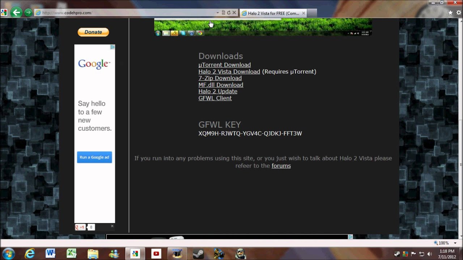Open the Halo 2 Vista Download link
Viewport: 463px width, 260px height.
(229, 71)
